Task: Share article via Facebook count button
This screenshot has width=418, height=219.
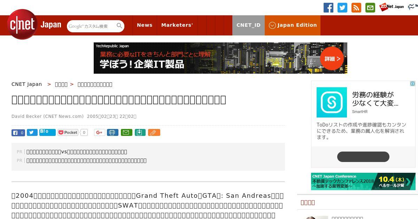Action: pyautogui.click(x=18, y=132)
